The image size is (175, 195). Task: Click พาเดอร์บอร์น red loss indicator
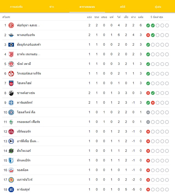point(148,35)
